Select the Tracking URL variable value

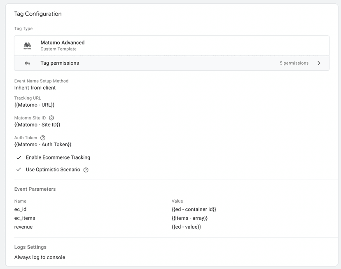click(35, 105)
